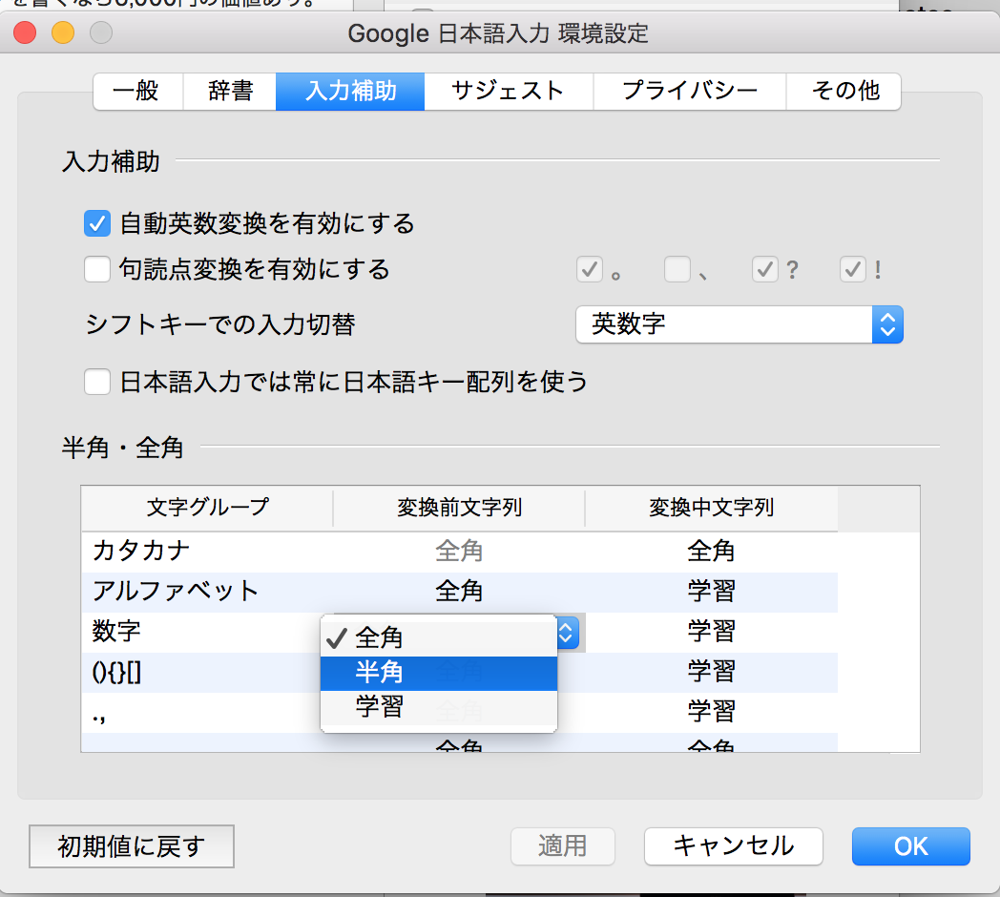Image resolution: width=1000 pixels, height=897 pixels.
Task: Select the 数字 row label
Action: 116,631
